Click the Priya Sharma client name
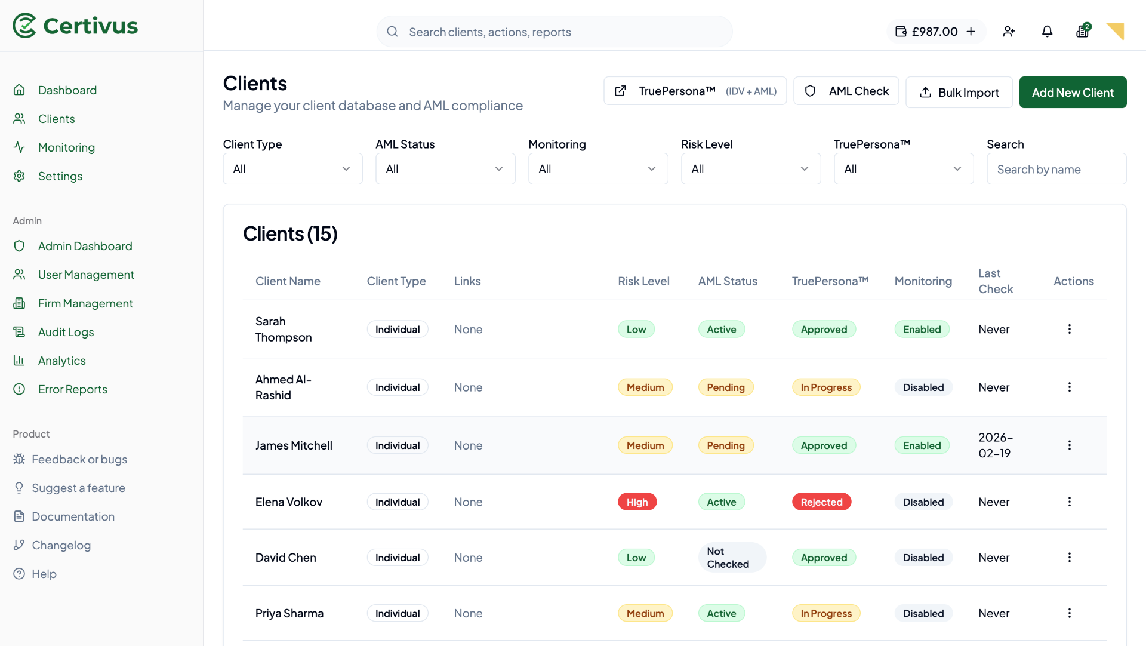Screen dimensions: 1146x646 (x=289, y=613)
